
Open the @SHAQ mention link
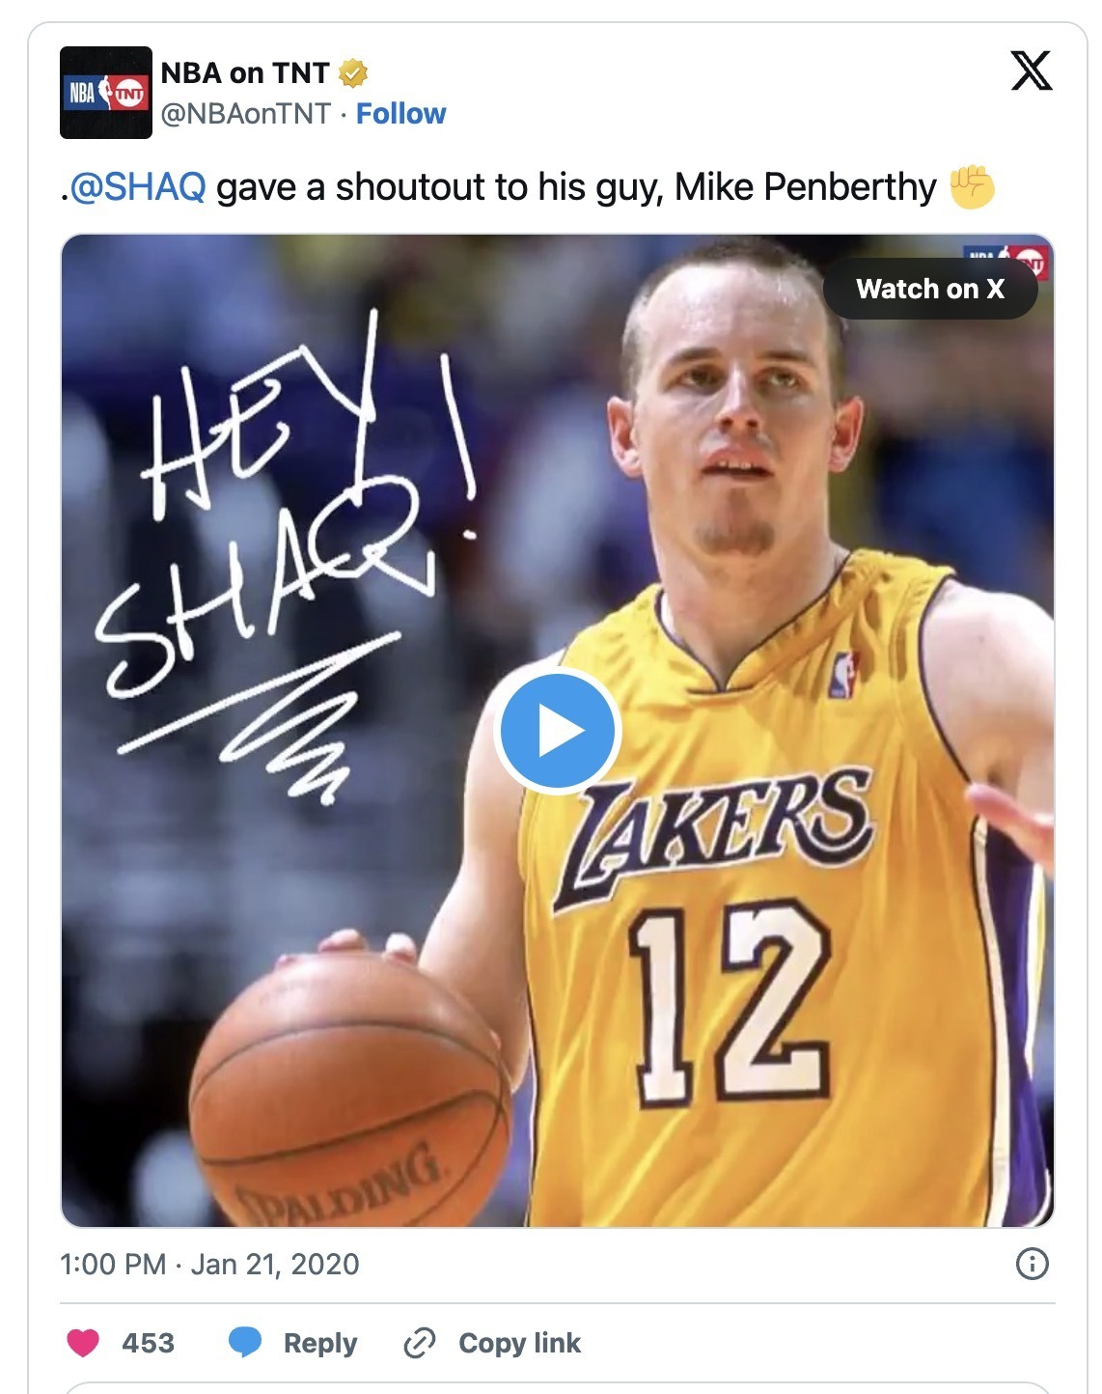click(138, 186)
